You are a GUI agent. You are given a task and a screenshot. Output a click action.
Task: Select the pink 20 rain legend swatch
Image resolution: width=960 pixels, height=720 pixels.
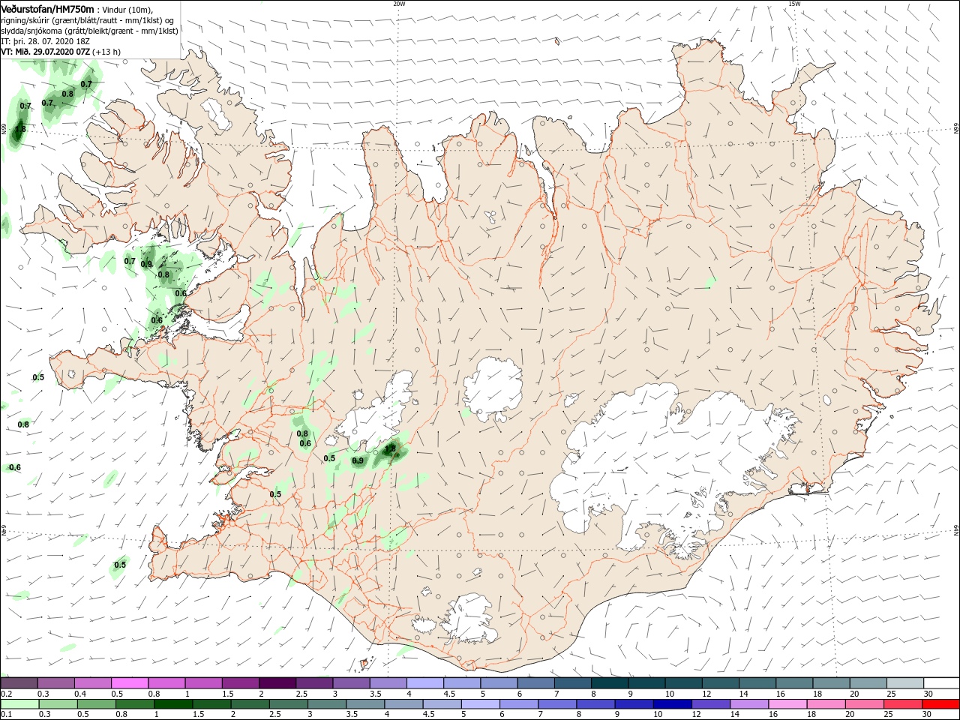pyautogui.click(x=864, y=705)
